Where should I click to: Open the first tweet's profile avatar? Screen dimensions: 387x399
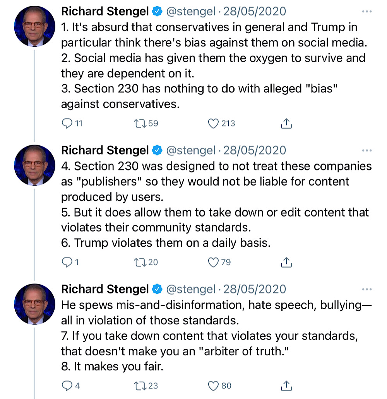[x=35, y=26]
